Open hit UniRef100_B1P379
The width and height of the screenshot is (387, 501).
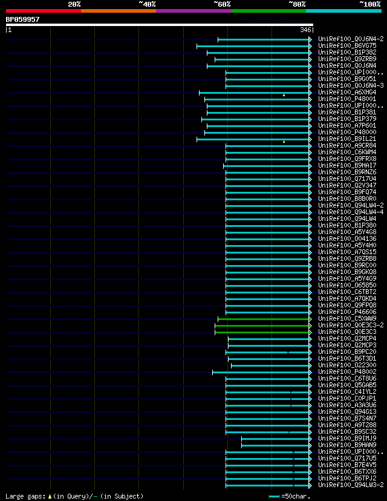[x=348, y=119]
